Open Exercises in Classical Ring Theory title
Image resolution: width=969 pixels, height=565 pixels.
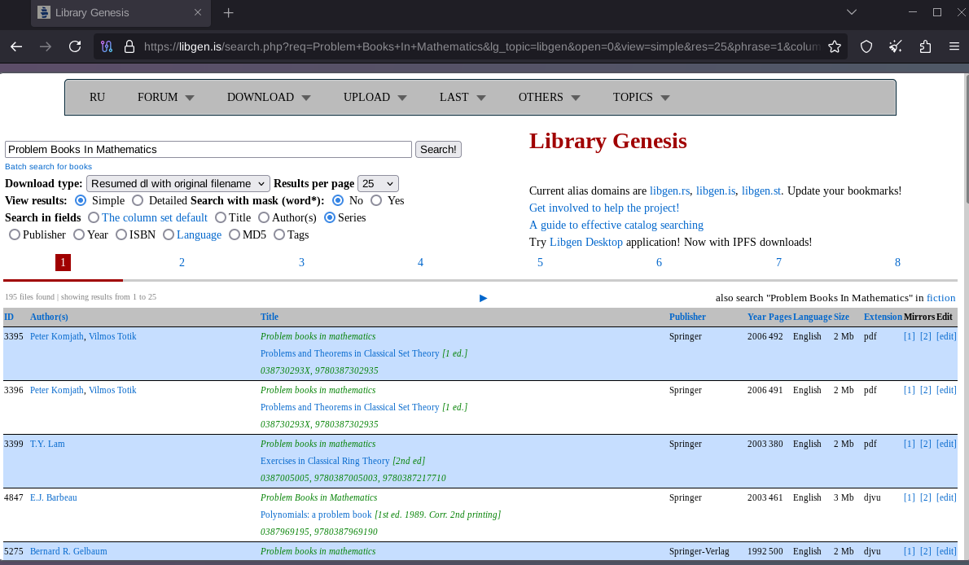[x=325, y=461]
